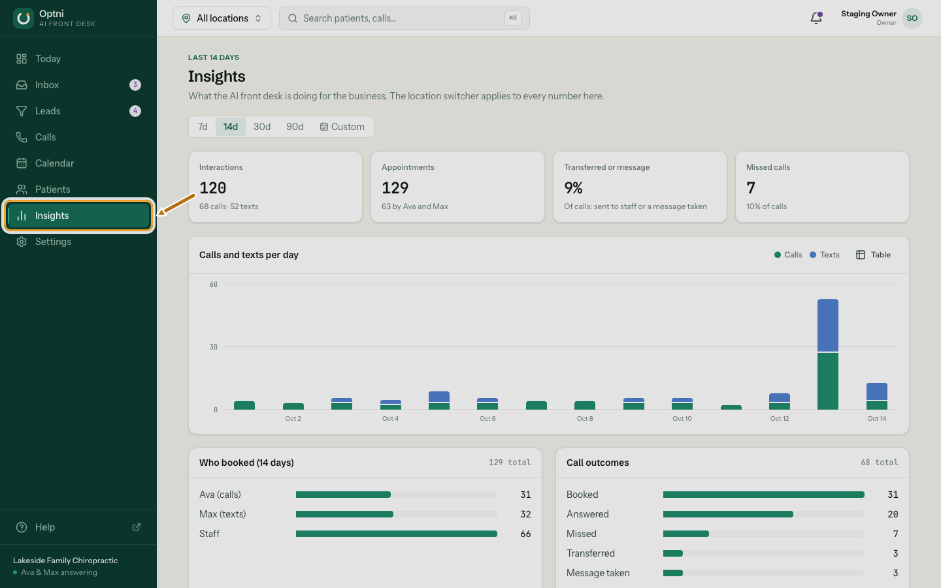Choose the Custom date range
The height and width of the screenshot is (588, 941).
tap(342, 127)
